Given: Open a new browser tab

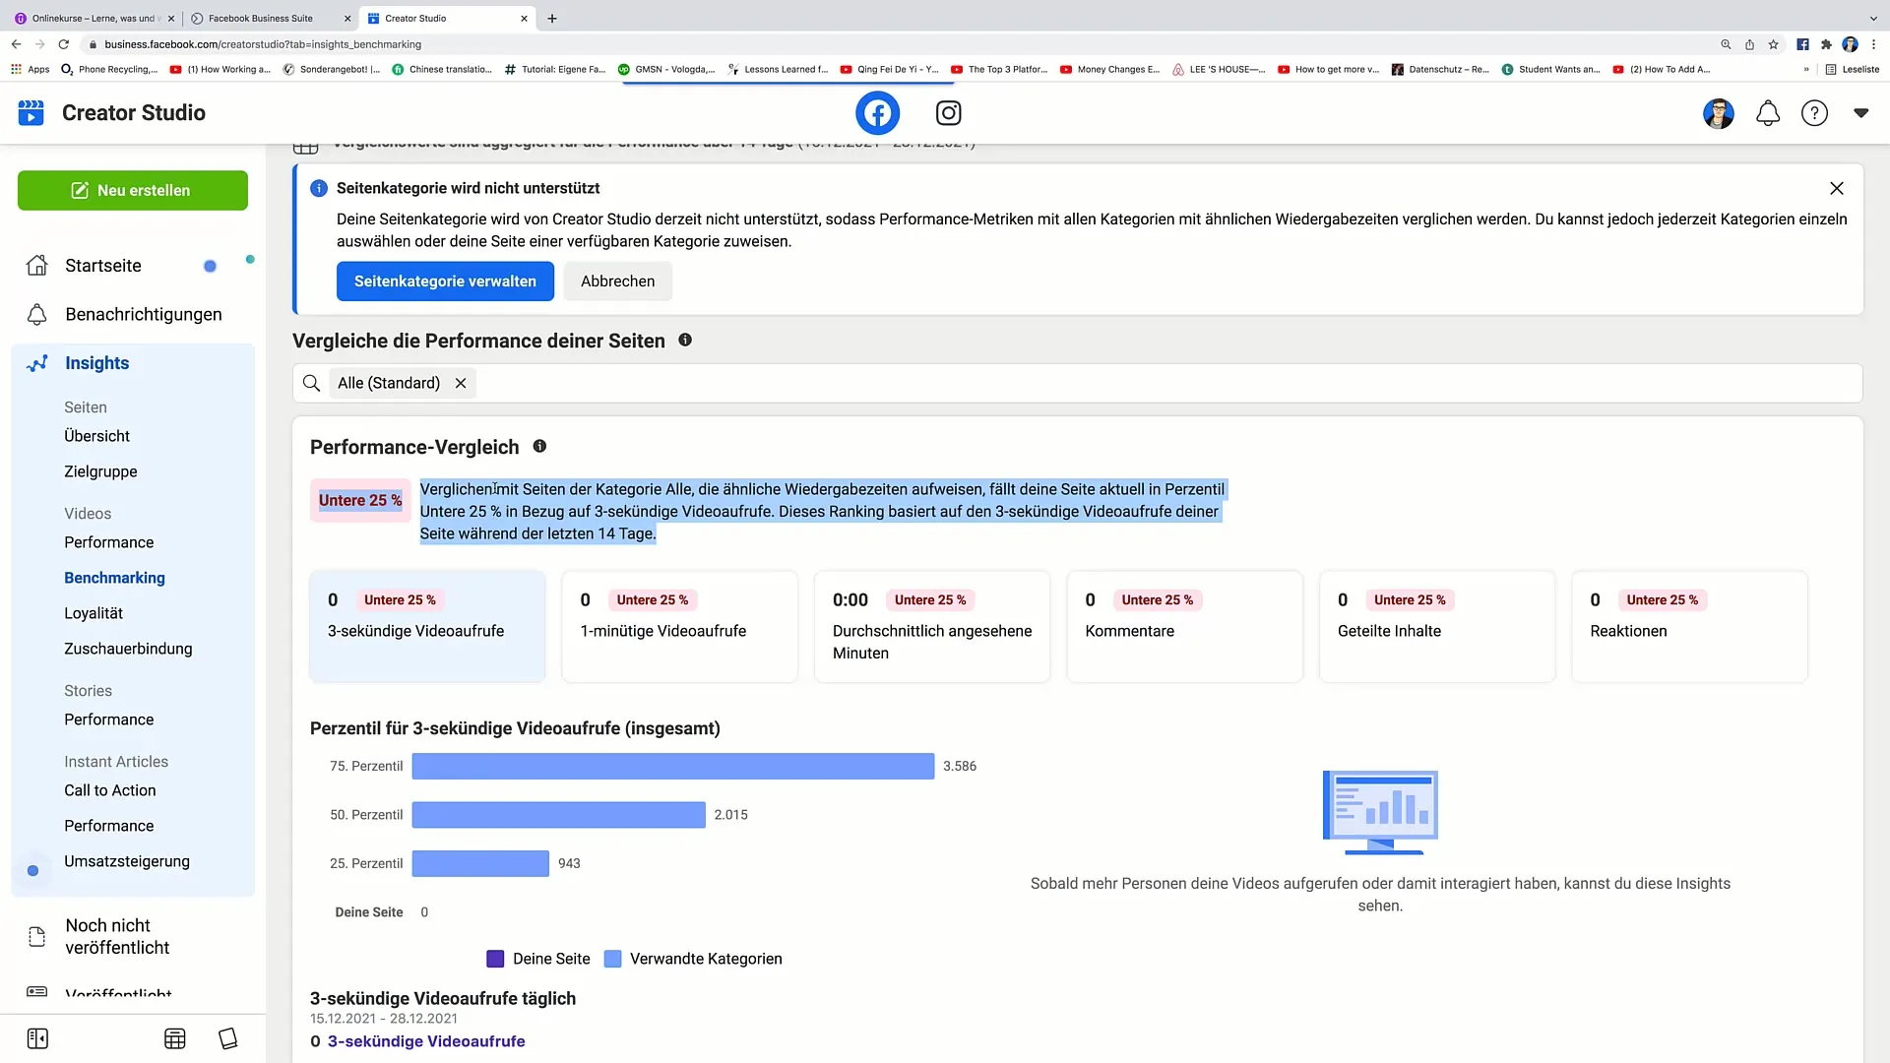Looking at the screenshot, I should coord(552,18).
